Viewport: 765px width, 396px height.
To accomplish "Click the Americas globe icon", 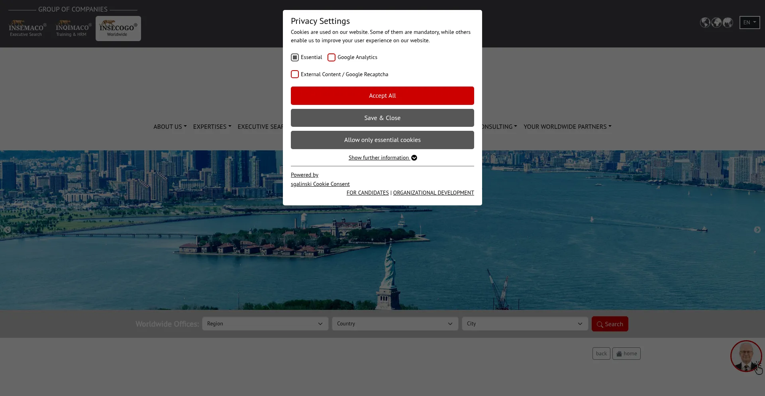I will (705, 23).
